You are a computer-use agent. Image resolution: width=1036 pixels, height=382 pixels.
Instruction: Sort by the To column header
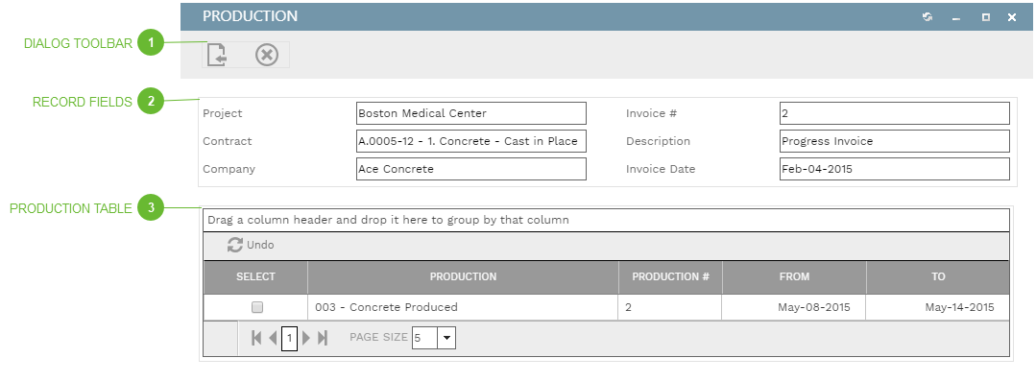(x=938, y=277)
